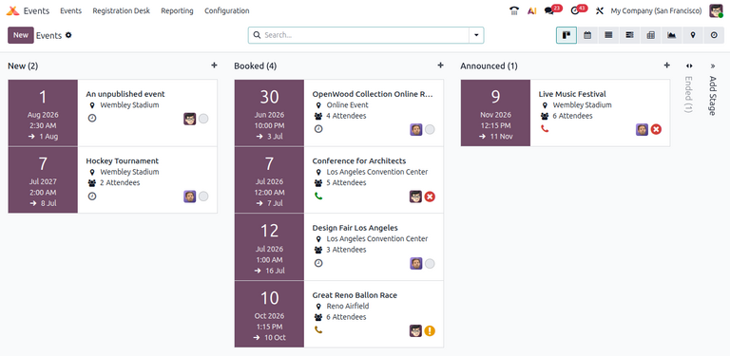
Task: Switch to the Map view
Action: click(693, 35)
